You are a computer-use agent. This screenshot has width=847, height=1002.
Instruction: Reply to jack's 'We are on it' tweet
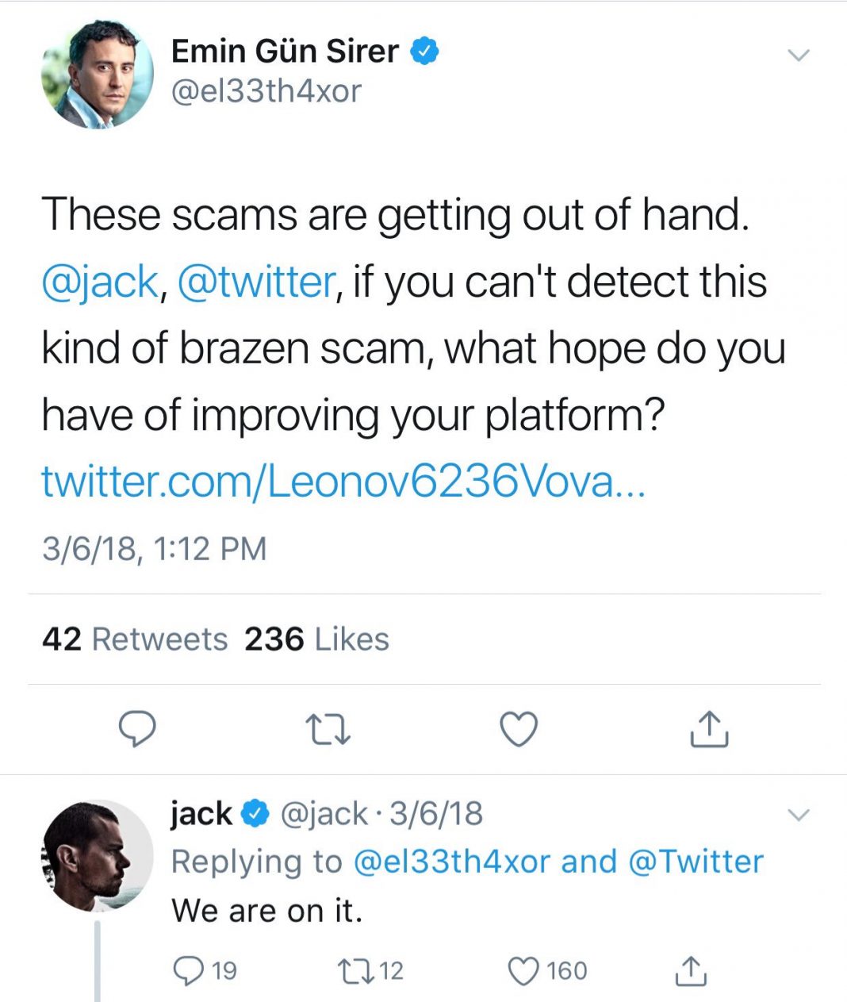[204, 970]
